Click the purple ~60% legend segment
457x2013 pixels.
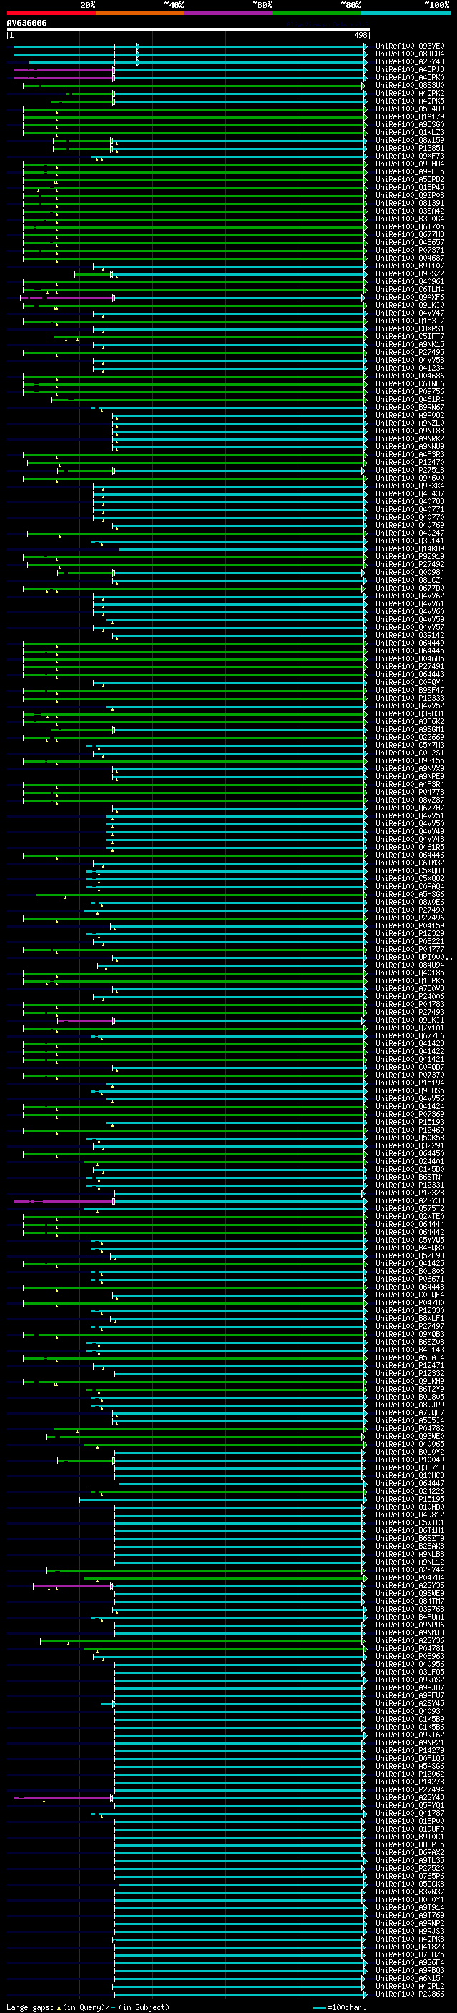tap(228, 13)
